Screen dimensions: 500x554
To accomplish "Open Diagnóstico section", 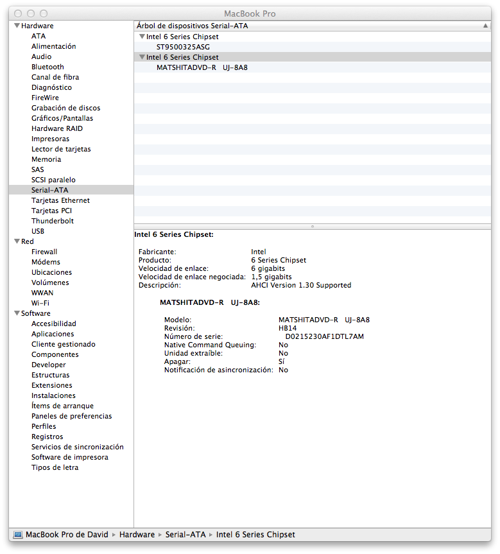I will coord(51,87).
